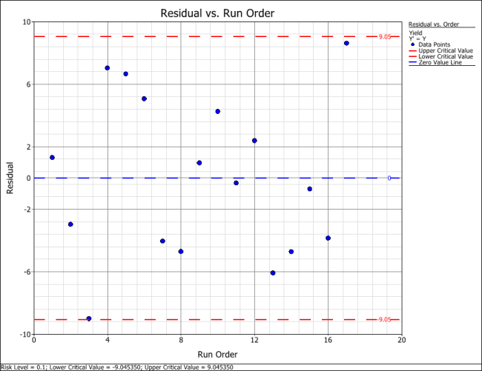
Task: Click the Residual y-axis label
Action: pyautogui.click(x=10, y=178)
